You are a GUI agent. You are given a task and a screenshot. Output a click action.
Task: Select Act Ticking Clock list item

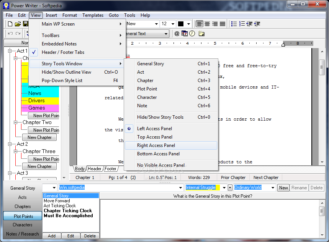60,206
